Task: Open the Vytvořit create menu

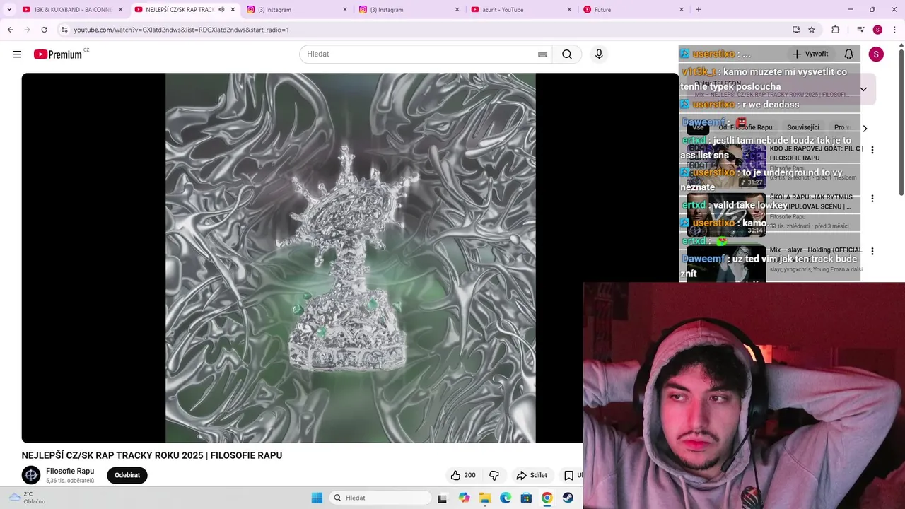Action: [810, 54]
